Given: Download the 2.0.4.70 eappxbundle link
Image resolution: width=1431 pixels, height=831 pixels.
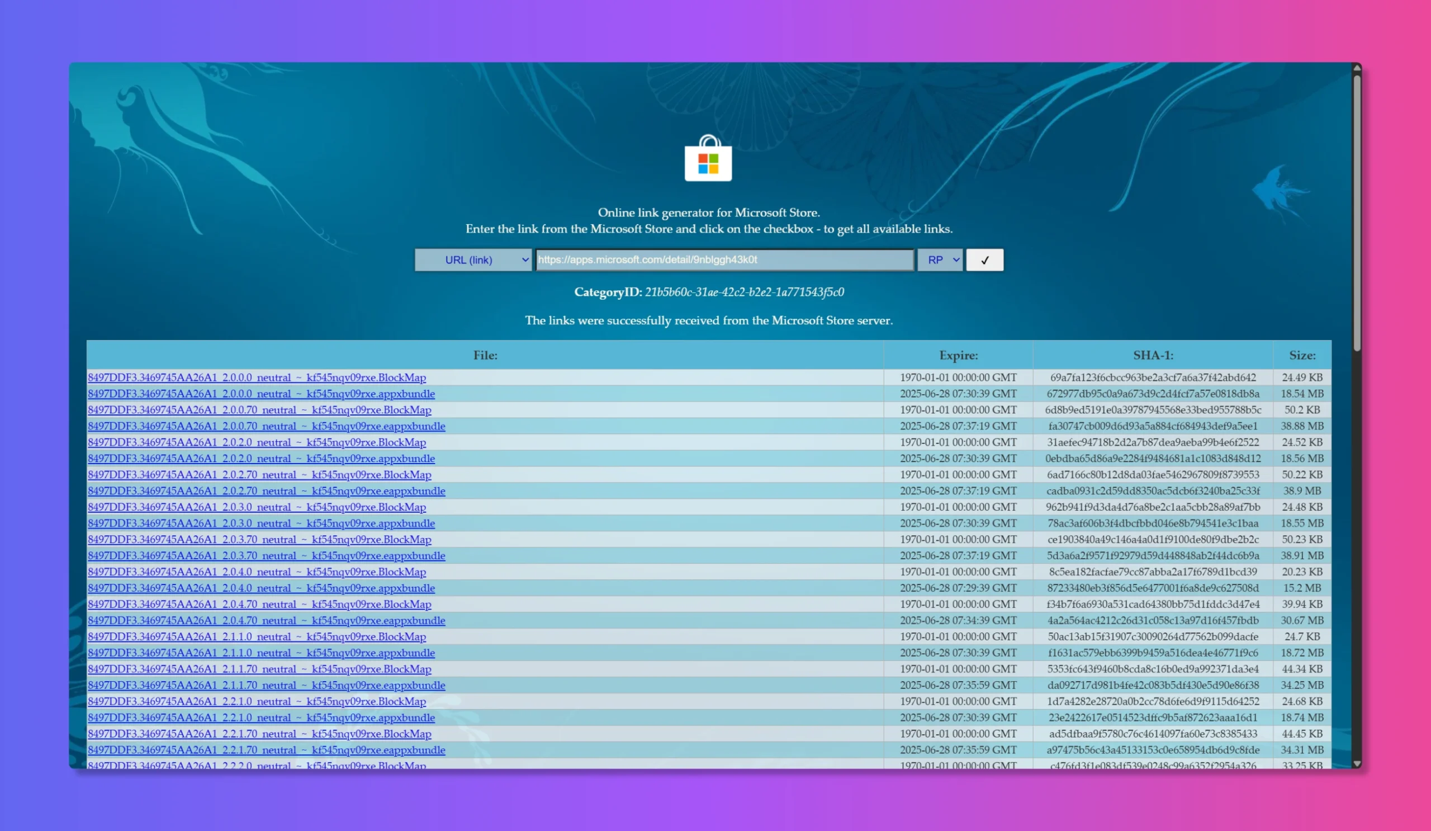Looking at the screenshot, I should 266,620.
